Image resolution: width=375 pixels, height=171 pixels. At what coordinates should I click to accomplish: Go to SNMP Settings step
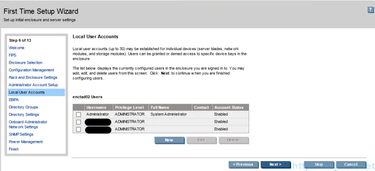click(x=21, y=134)
